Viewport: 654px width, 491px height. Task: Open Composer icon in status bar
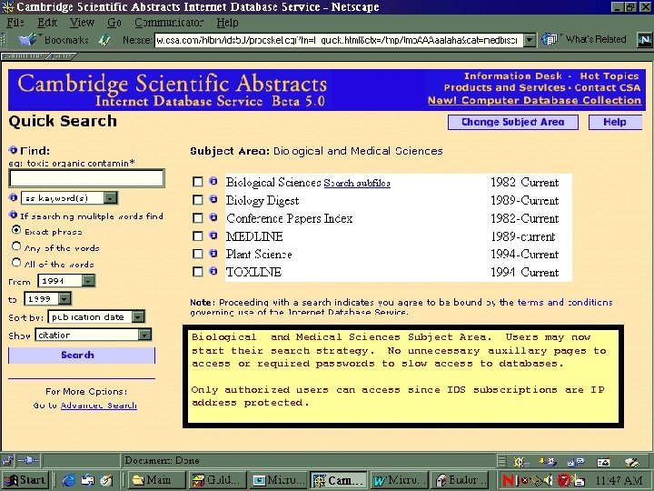631,462
